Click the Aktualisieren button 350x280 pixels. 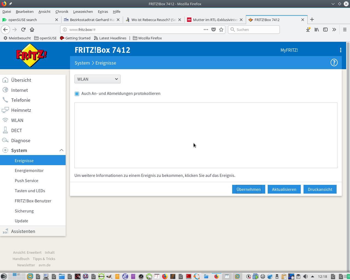pyautogui.click(x=284, y=189)
